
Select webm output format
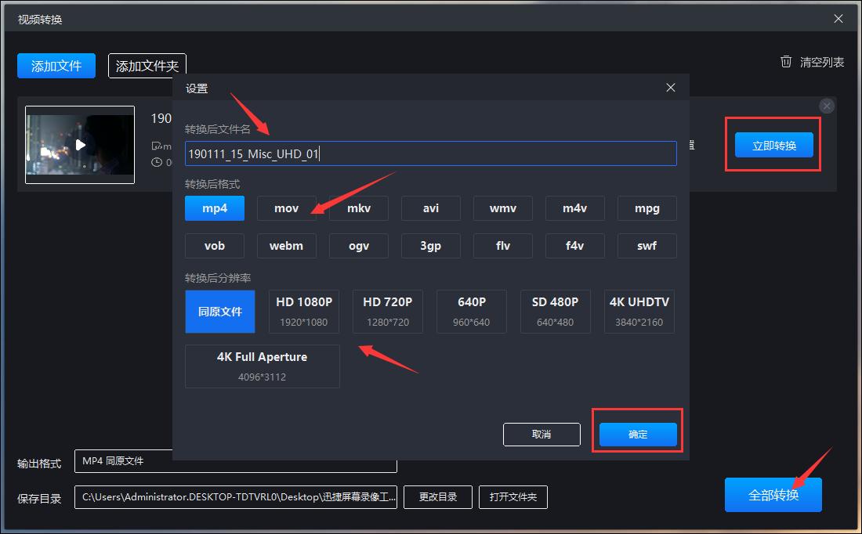point(287,246)
